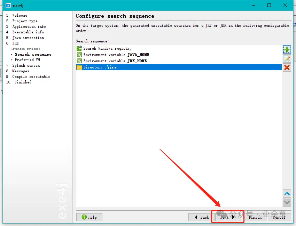The height and width of the screenshot is (226, 296).
Task: Open step 2 Project type
Action: [22, 21]
